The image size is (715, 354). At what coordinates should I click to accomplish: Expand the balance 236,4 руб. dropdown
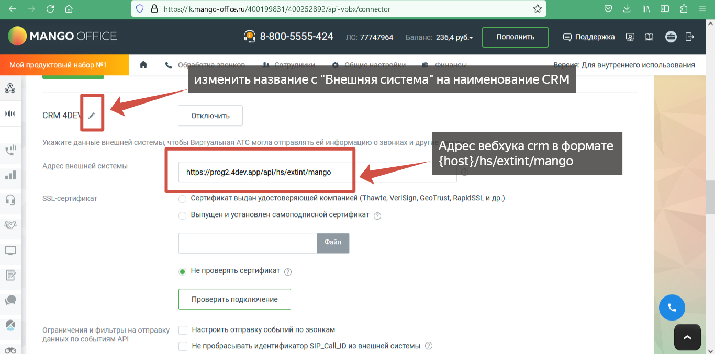point(454,37)
